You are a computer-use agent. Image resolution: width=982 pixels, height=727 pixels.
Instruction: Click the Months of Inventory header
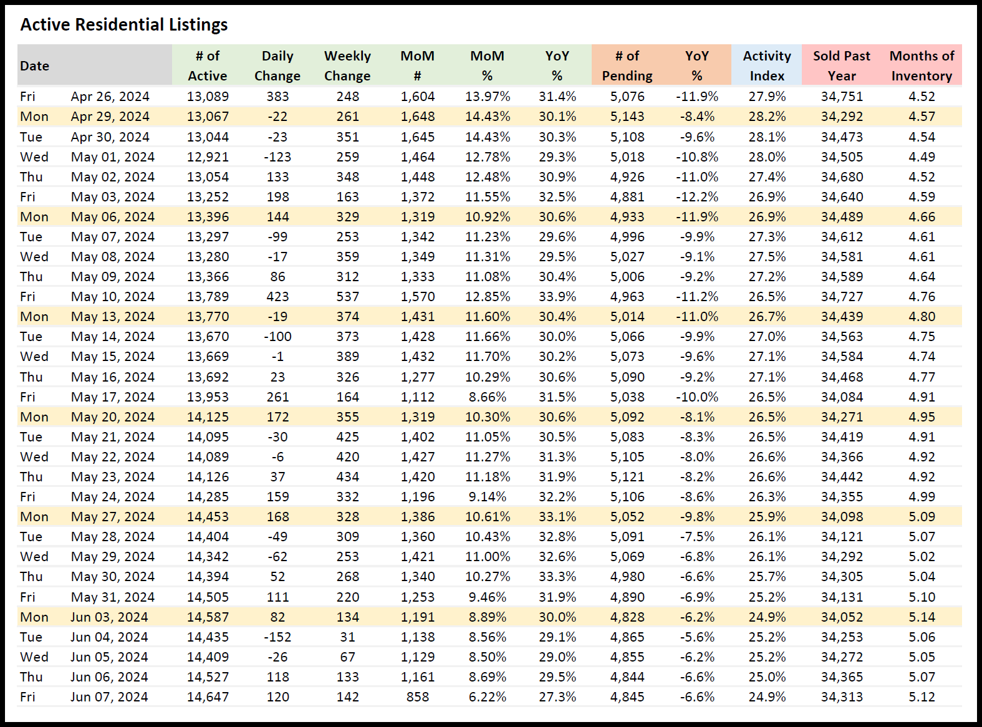pyautogui.click(x=922, y=65)
